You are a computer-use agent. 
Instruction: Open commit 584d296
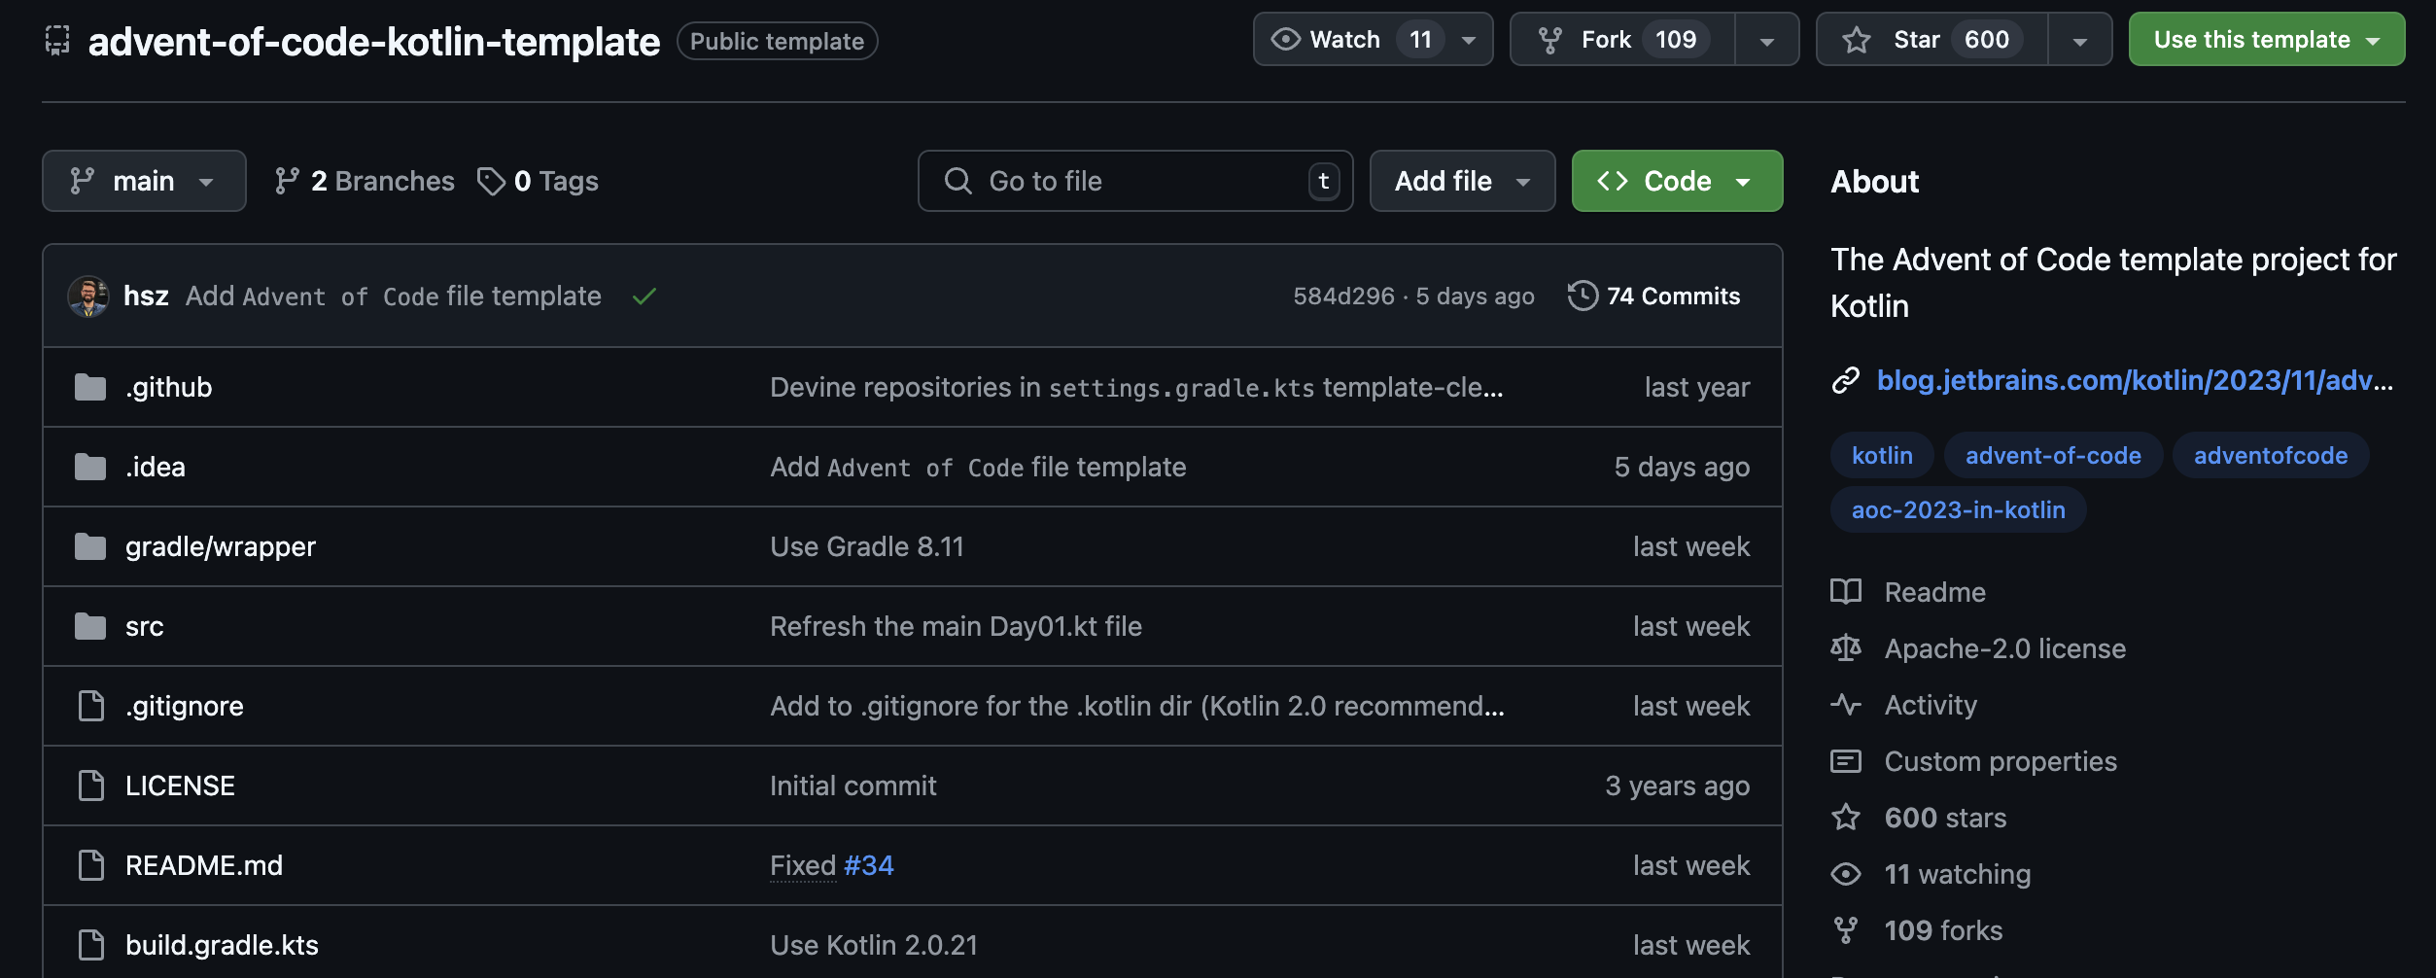tap(1343, 296)
